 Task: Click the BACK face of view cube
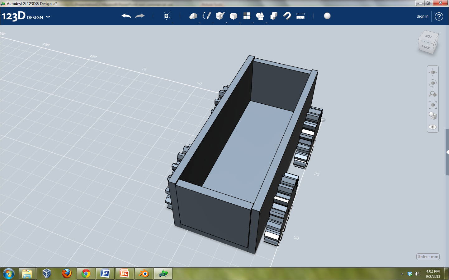[426, 47]
